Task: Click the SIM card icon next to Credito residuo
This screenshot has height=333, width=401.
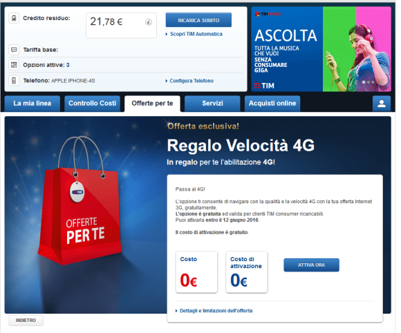Action: coord(14,19)
